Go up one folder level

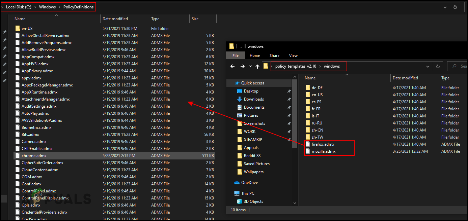(257, 67)
